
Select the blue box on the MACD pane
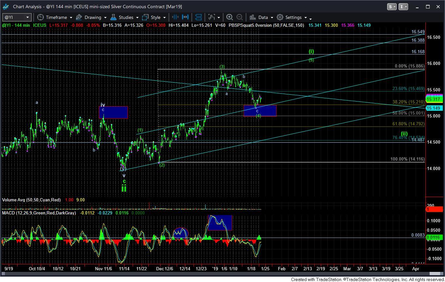point(220,223)
